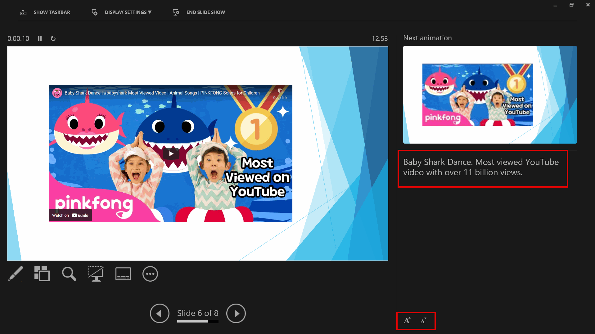Play the Baby Shark YouTube video
The width and height of the screenshot is (595, 334).
point(171,154)
